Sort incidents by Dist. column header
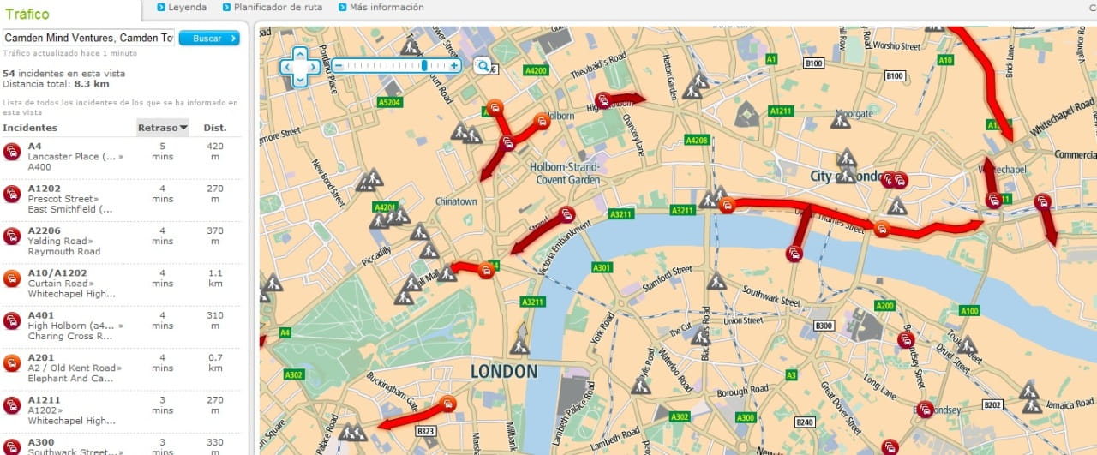The image size is (1097, 455). point(214,128)
